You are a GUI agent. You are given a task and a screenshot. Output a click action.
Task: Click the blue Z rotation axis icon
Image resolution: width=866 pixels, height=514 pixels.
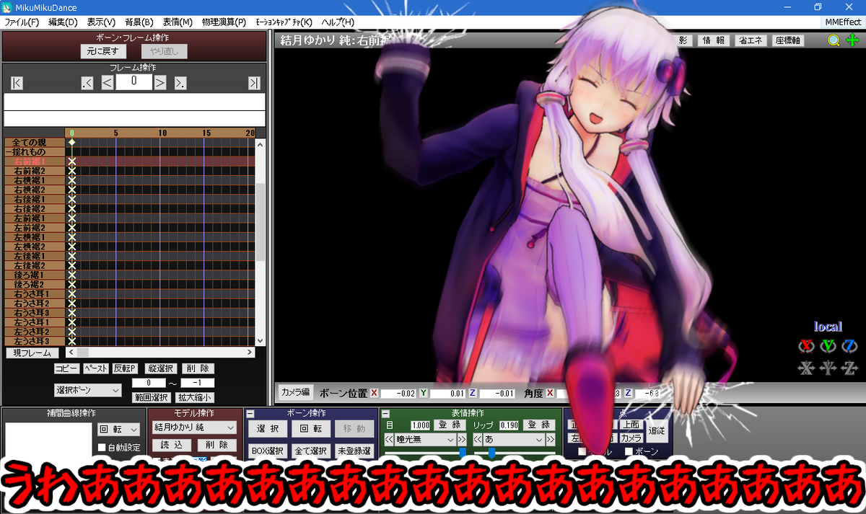[849, 347]
